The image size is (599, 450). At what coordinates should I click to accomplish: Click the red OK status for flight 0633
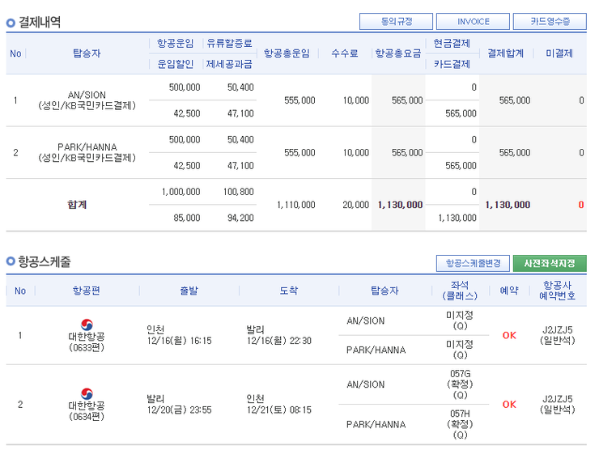[x=509, y=335]
